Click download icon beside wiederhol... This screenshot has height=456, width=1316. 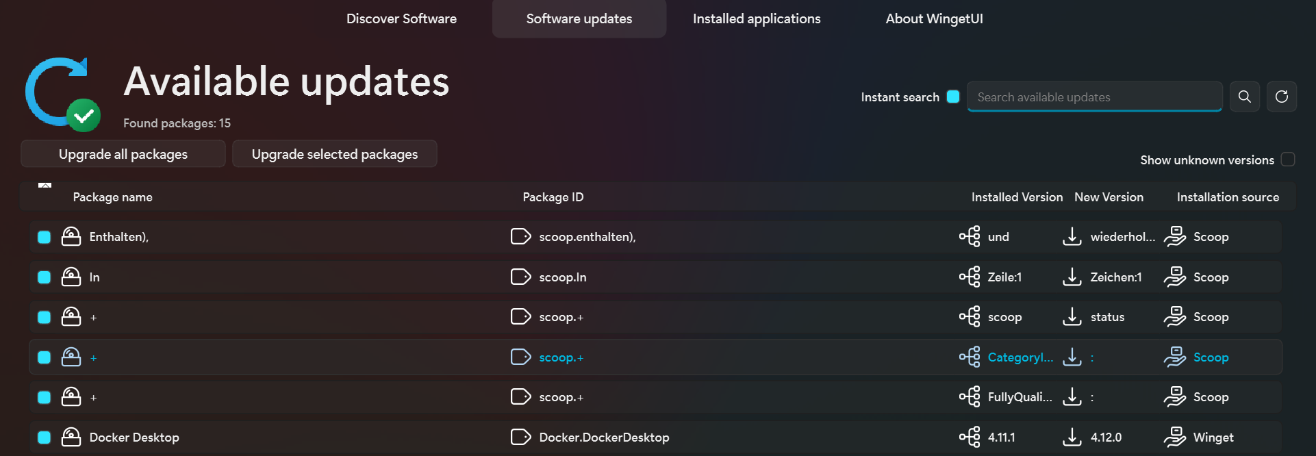[1072, 236]
